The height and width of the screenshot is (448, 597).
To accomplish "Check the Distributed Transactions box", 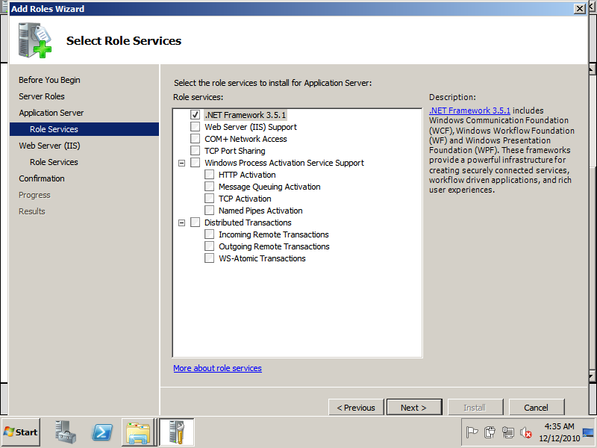I will point(195,222).
